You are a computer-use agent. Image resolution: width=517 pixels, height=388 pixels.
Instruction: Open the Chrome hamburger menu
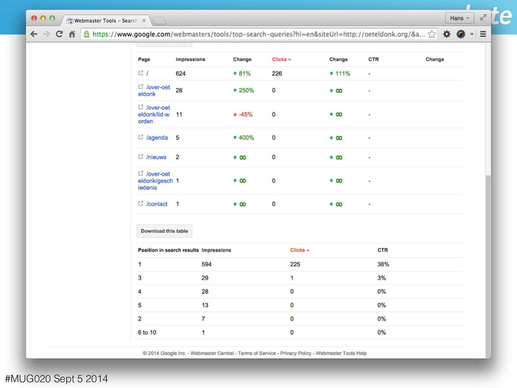(x=483, y=34)
